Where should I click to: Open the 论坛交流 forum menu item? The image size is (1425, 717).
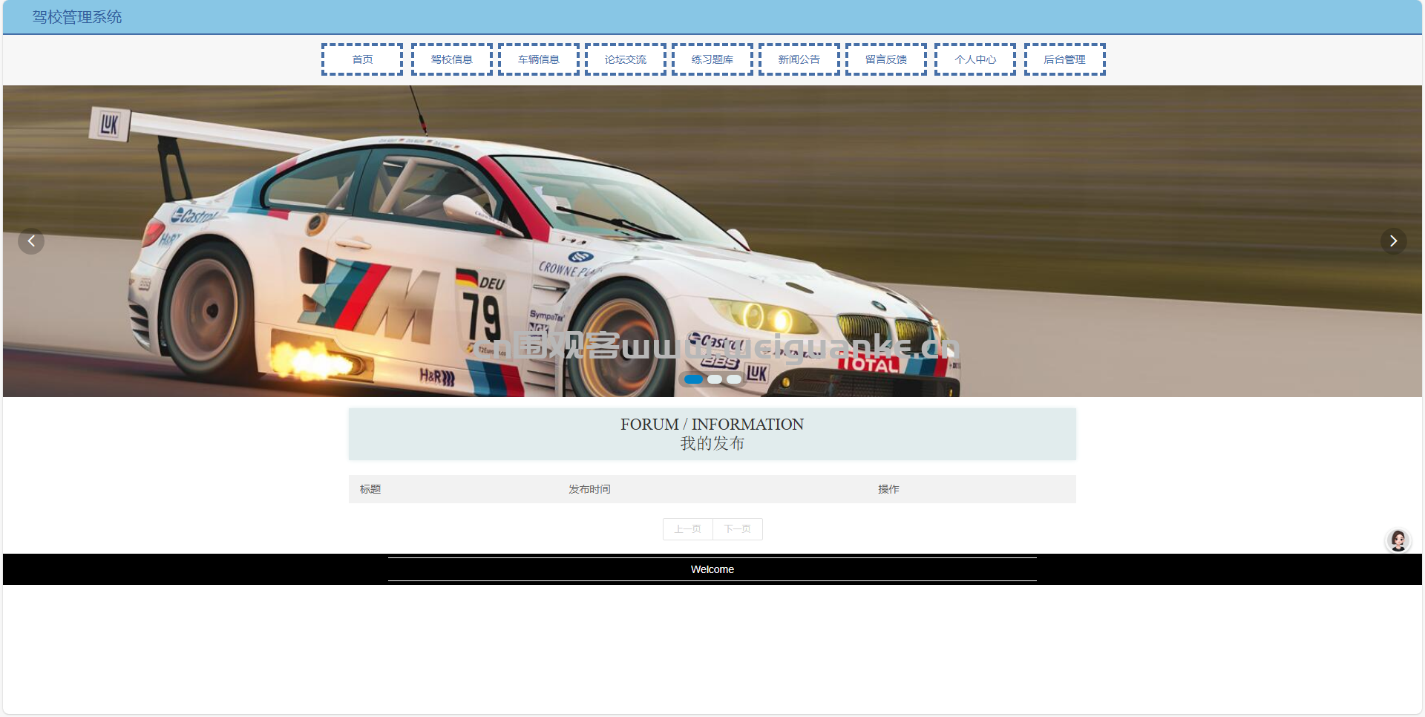(x=626, y=59)
